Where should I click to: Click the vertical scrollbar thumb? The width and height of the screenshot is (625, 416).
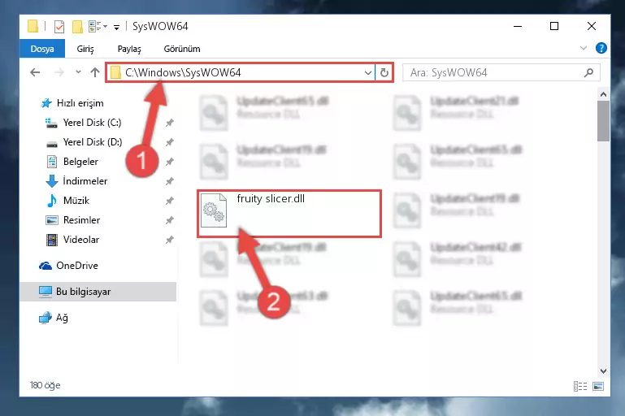pos(603,121)
